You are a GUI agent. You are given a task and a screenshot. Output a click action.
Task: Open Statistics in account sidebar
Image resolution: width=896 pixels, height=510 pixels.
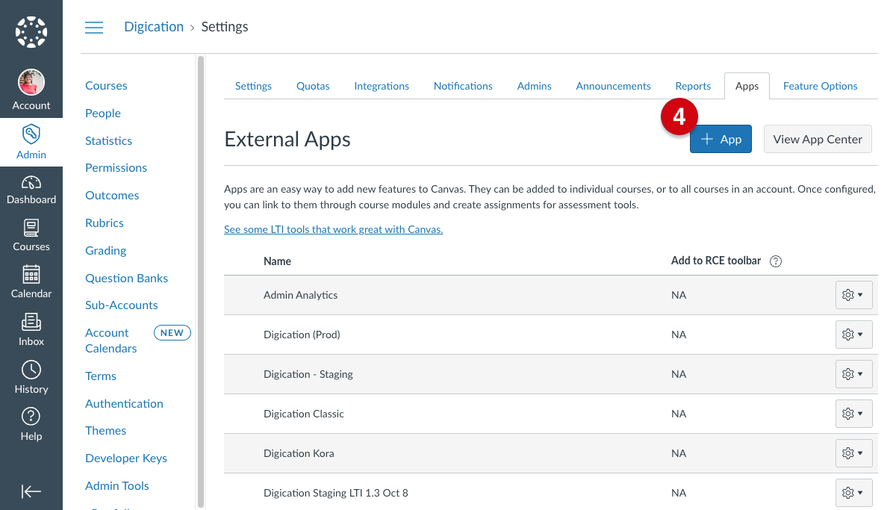[108, 140]
